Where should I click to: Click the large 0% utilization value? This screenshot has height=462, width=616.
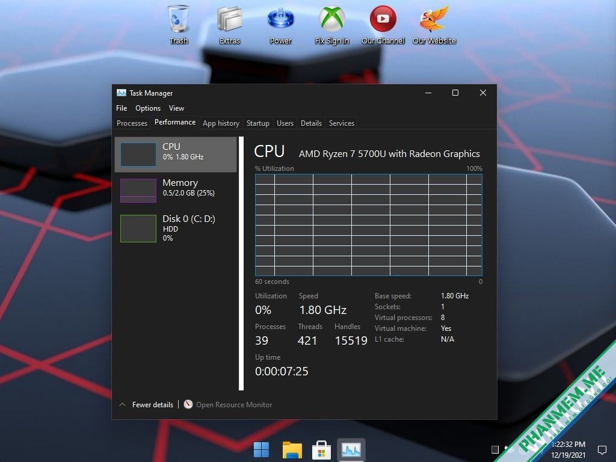tap(263, 310)
